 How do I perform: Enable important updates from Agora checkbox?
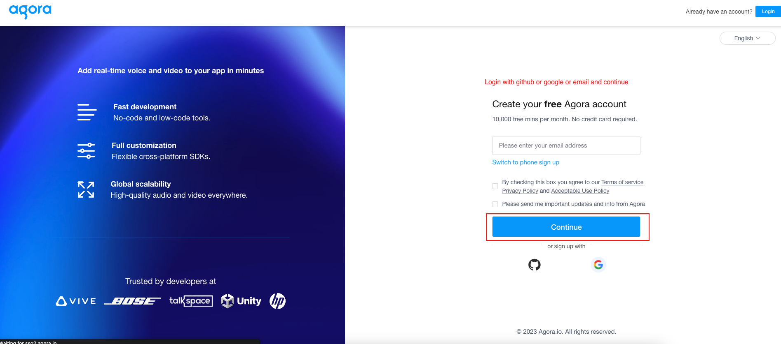coord(495,204)
